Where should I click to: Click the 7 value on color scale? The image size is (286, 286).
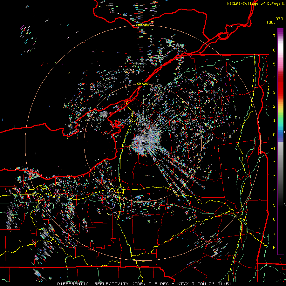coord(274,36)
